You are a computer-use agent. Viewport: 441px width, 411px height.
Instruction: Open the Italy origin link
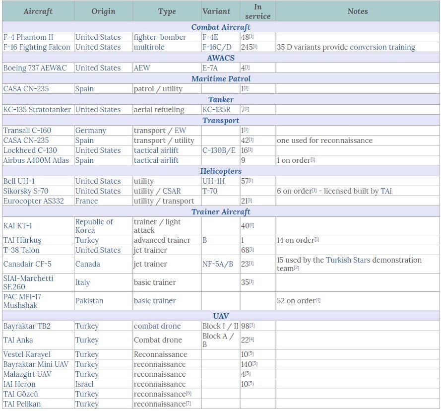82,282
